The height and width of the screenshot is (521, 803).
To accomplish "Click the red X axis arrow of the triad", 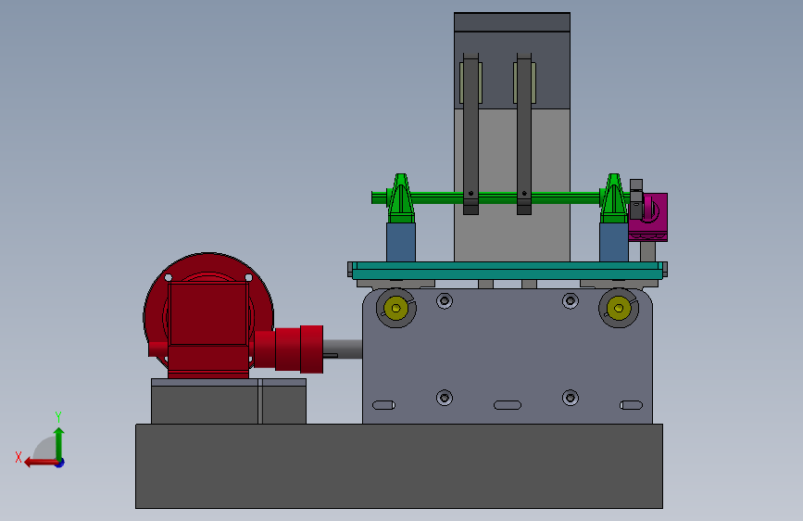I will (x=40, y=463).
